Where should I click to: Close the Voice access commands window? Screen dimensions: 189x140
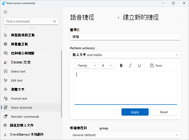point(184,3)
